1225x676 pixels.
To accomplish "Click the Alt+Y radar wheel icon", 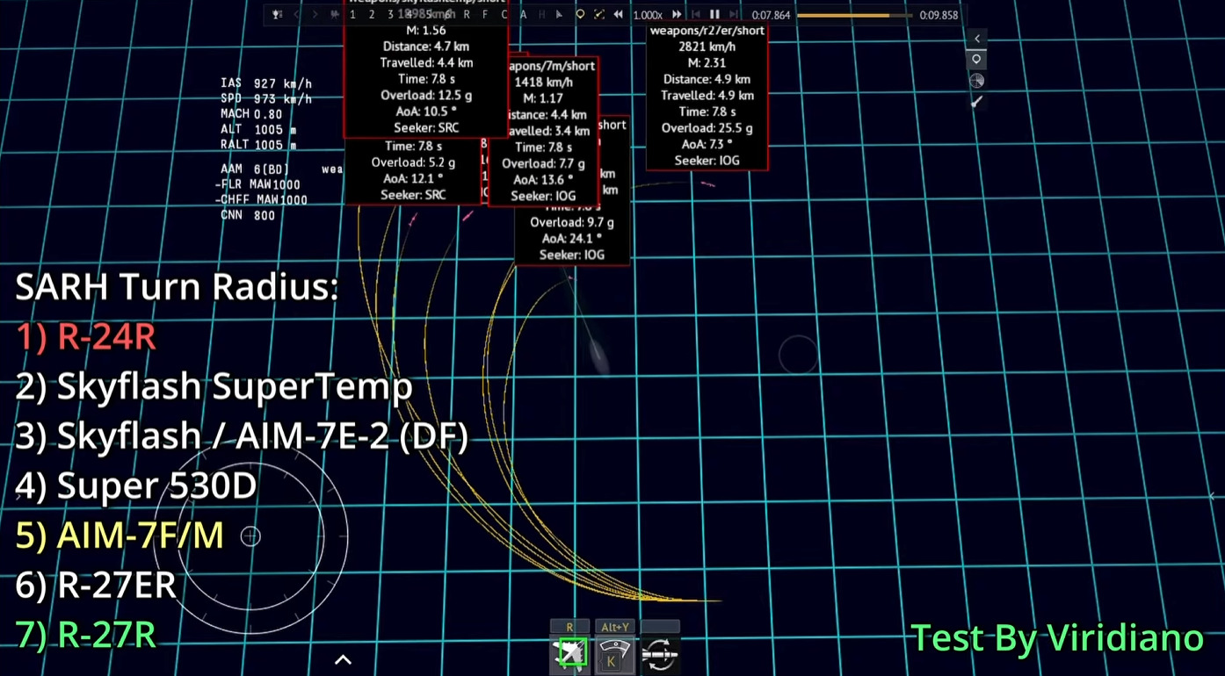I will pyautogui.click(x=614, y=654).
